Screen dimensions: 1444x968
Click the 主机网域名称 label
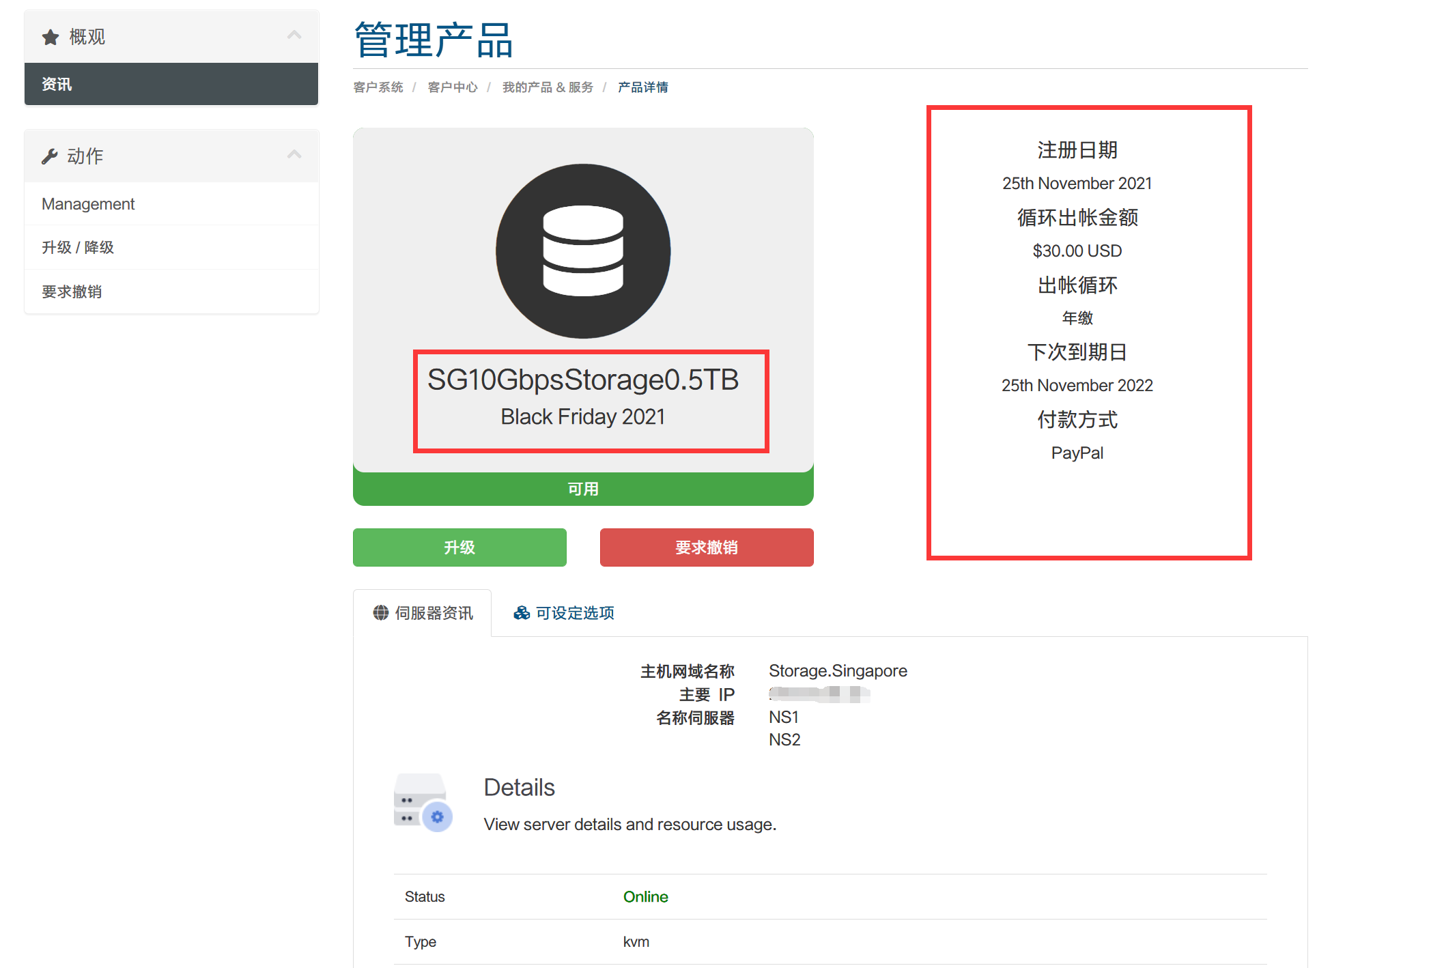[688, 671]
